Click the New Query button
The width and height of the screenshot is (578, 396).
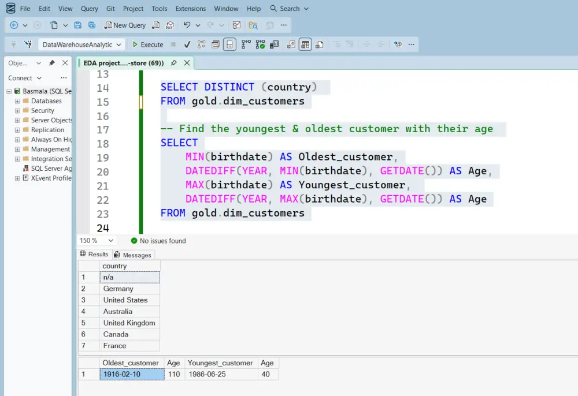[x=125, y=25]
